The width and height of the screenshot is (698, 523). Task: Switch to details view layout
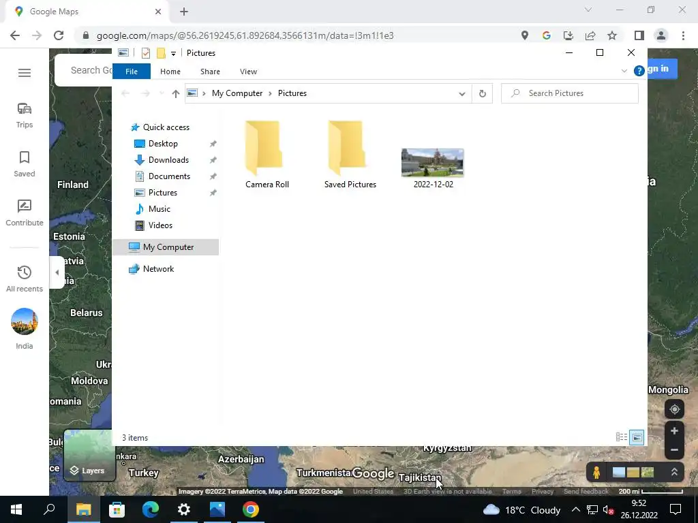[622, 438]
